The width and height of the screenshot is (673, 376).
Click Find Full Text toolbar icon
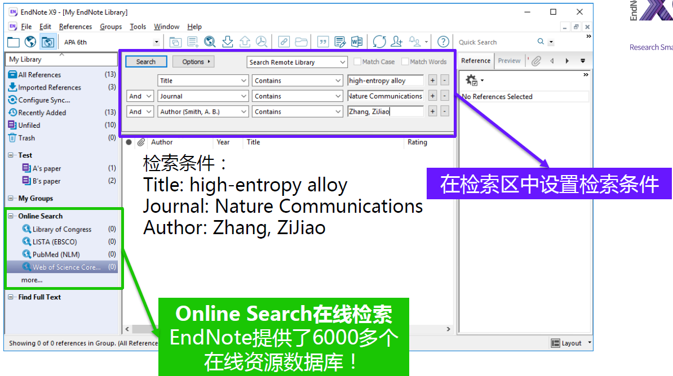tap(262, 42)
